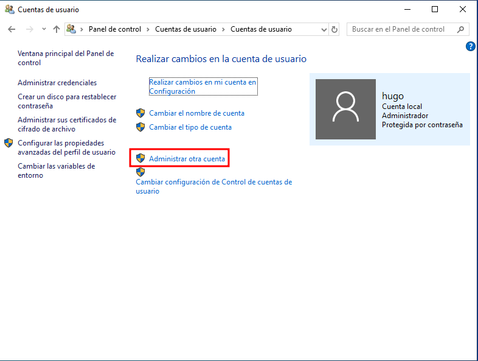Click the hugo account avatar picture
This screenshot has height=361, width=478.
pos(345,109)
